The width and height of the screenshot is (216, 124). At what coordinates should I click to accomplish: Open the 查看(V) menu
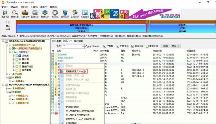[x=44, y=7]
